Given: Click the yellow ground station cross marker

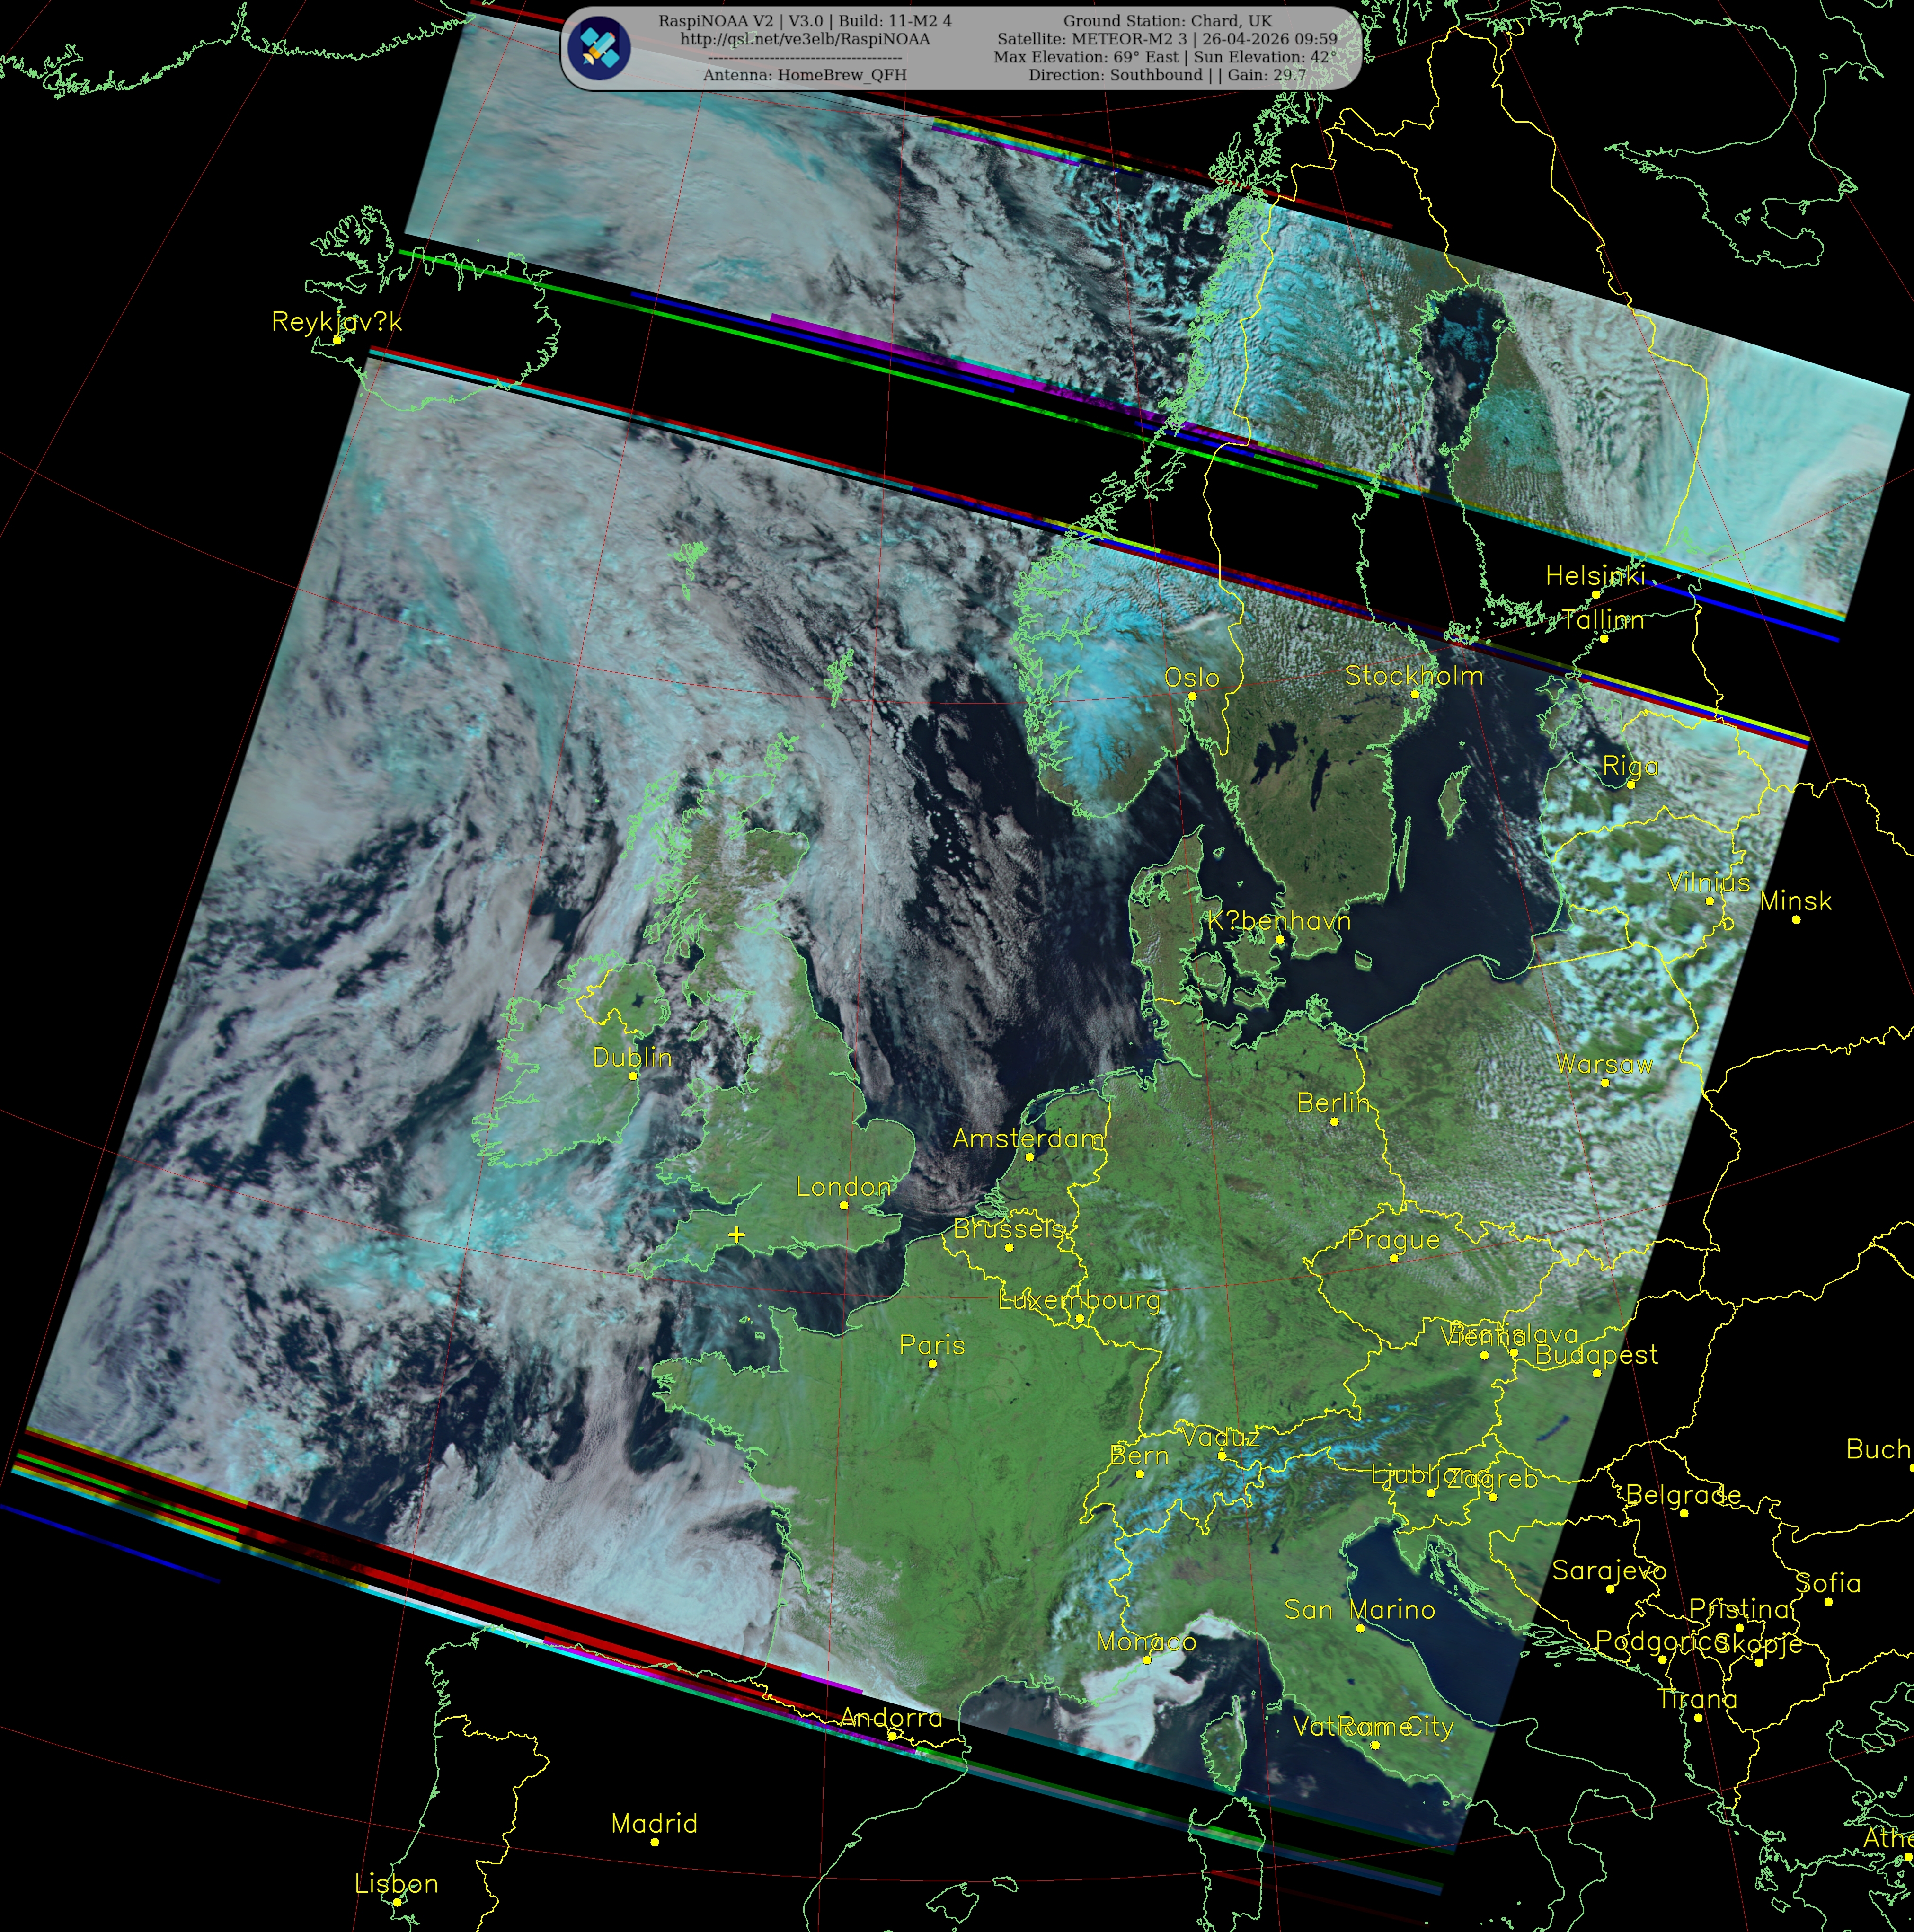Looking at the screenshot, I should pos(737,1235).
